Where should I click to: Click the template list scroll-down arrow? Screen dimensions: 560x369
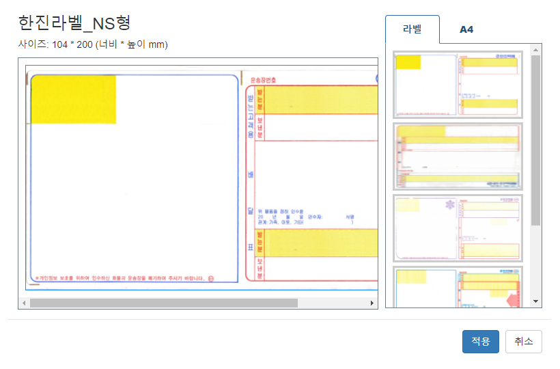[535, 301]
